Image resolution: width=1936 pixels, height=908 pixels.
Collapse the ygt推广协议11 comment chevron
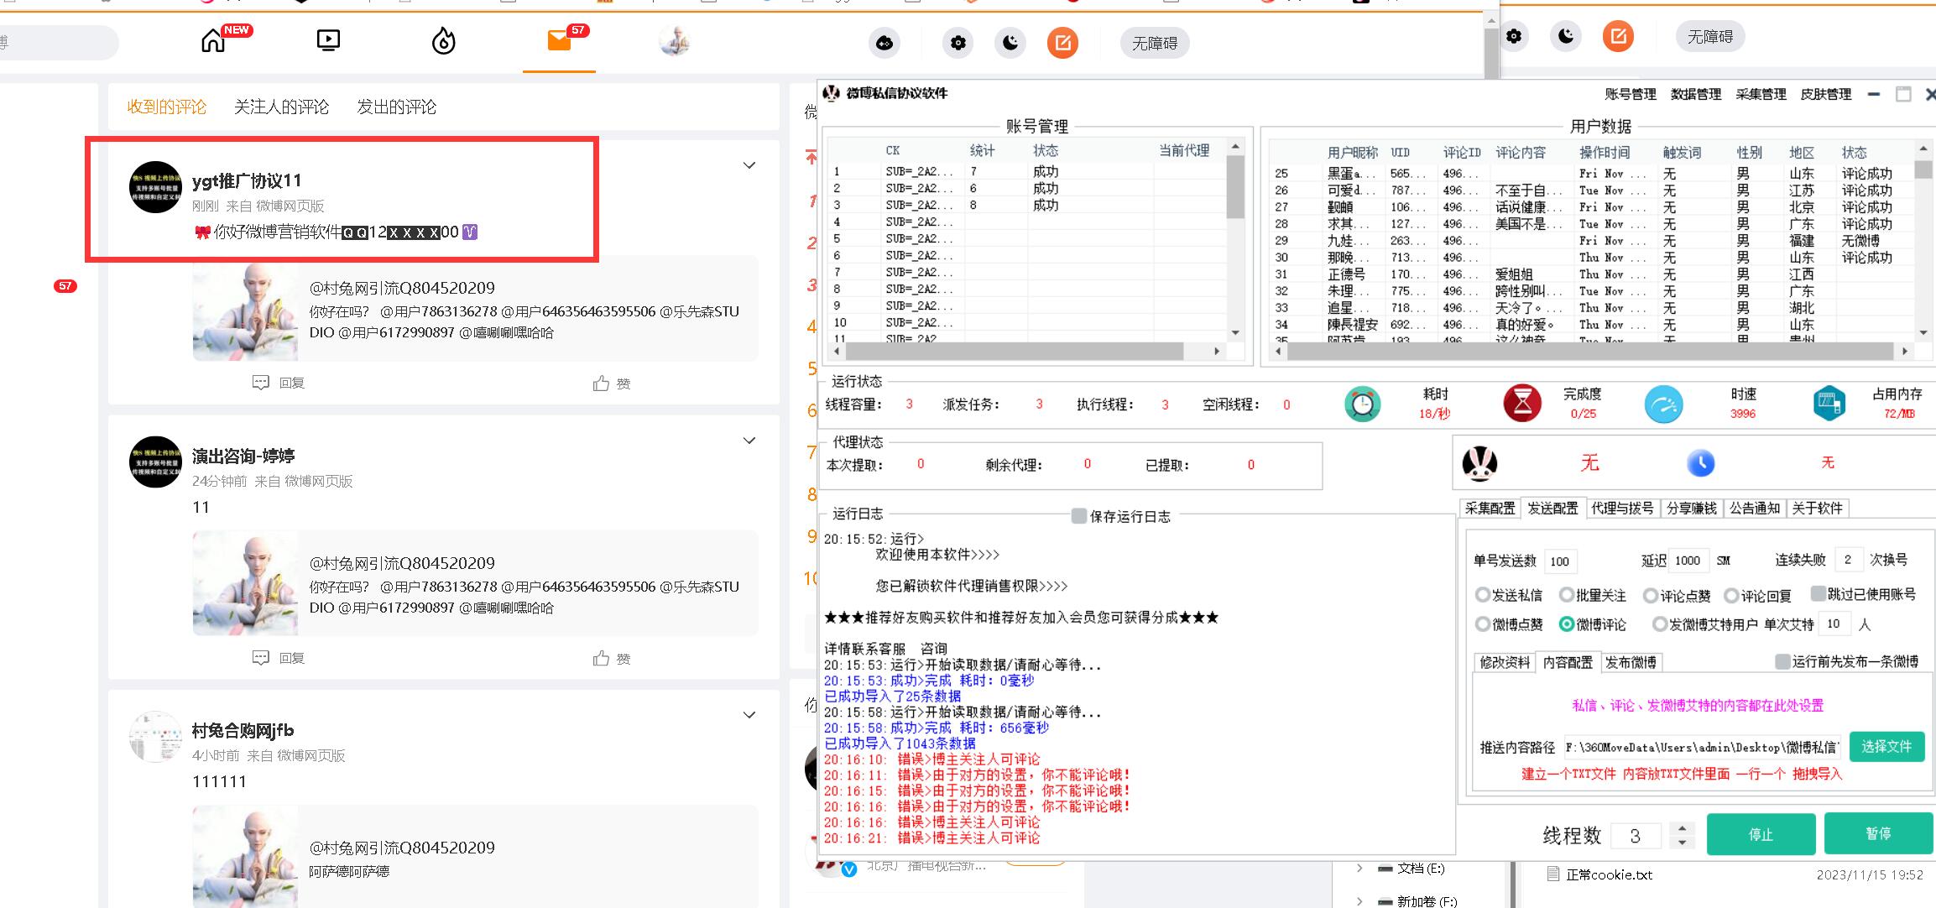click(749, 164)
